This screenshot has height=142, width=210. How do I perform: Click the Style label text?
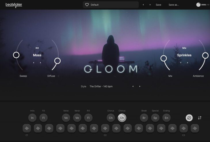(83, 86)
